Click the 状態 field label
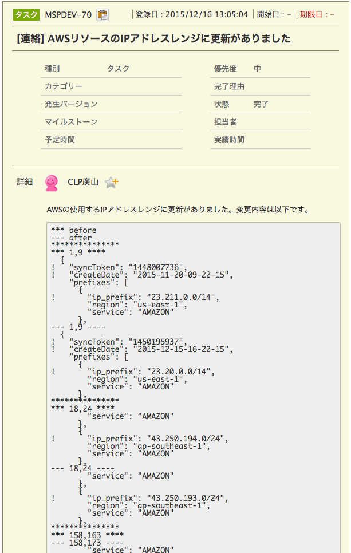This screenshot has height=553, width=351. (222, 104)
